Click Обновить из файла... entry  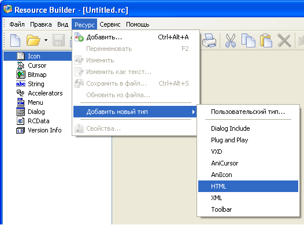136,95
